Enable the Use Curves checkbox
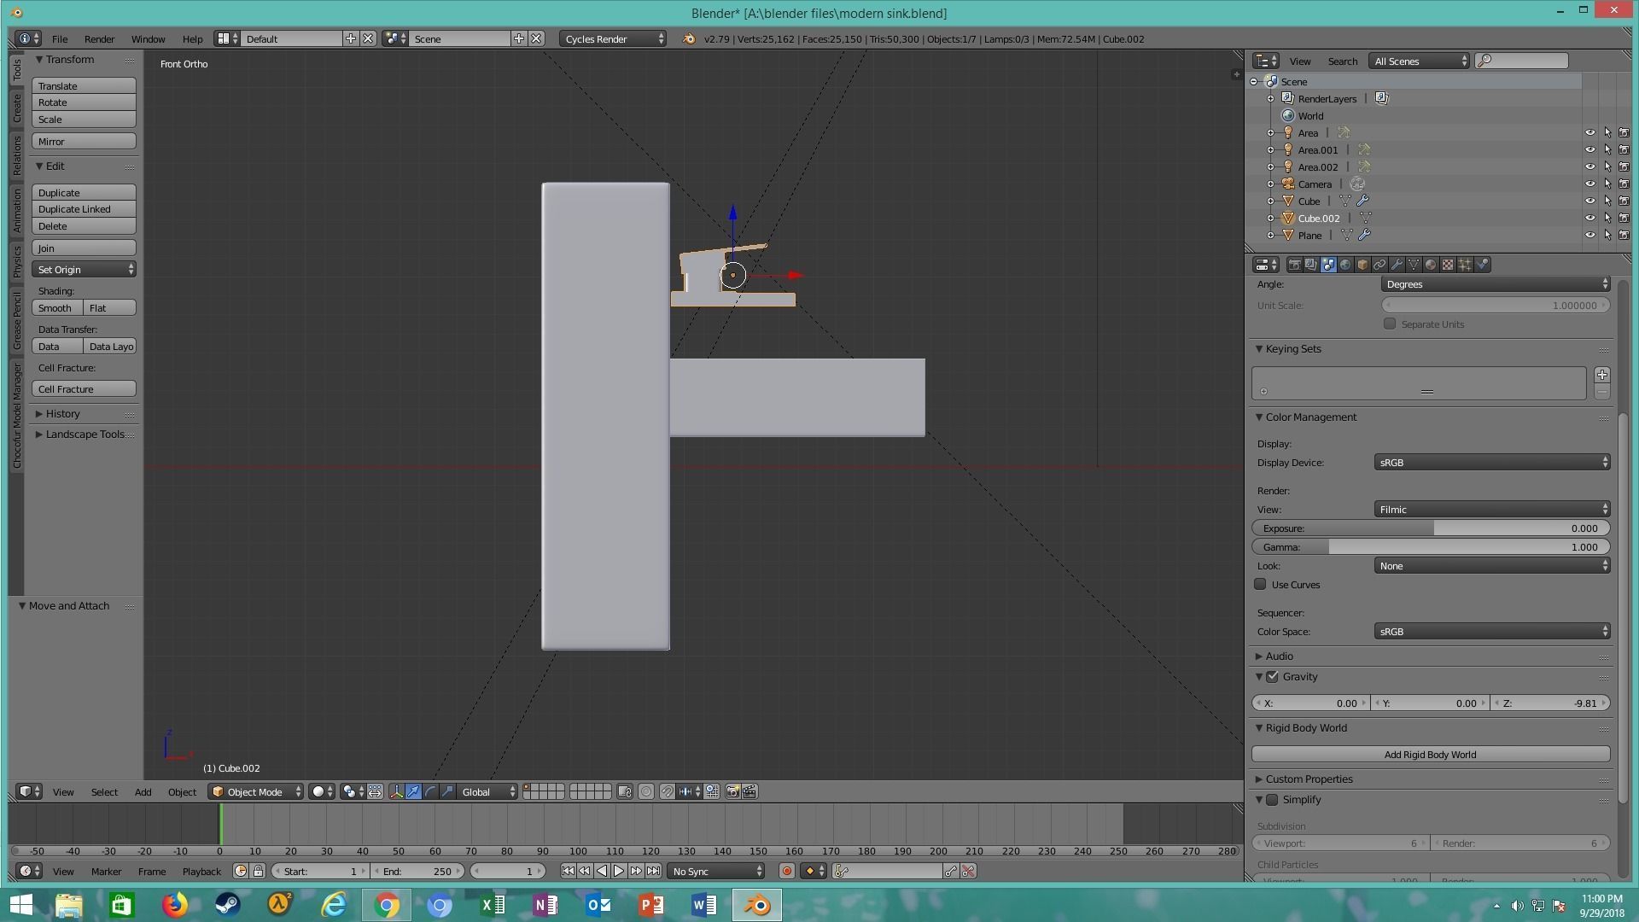Viewport: 1639px width, 922px height. click(x=1260, y=585)
